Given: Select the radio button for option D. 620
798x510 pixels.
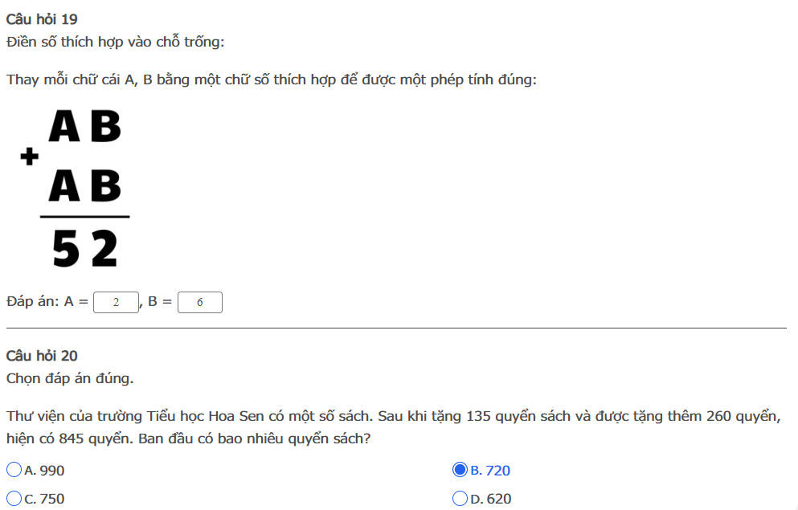Looking at the screenshot, I should tap(460, 498).
